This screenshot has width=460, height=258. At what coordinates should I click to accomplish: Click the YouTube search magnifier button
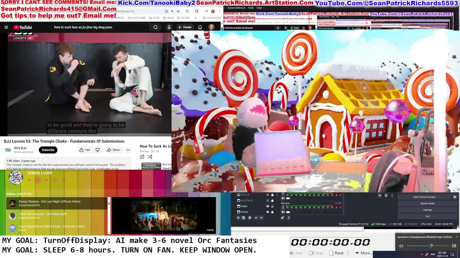pyautogui.click(x=155, y=27)
